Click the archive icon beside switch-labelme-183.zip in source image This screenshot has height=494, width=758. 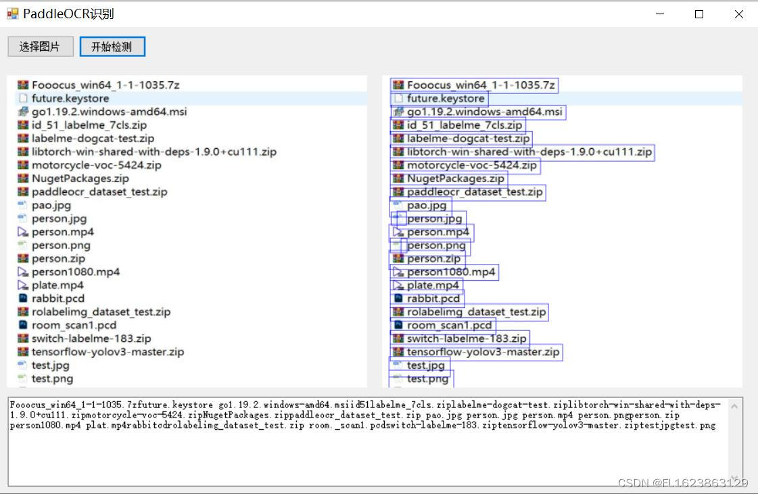pos(23,338)
